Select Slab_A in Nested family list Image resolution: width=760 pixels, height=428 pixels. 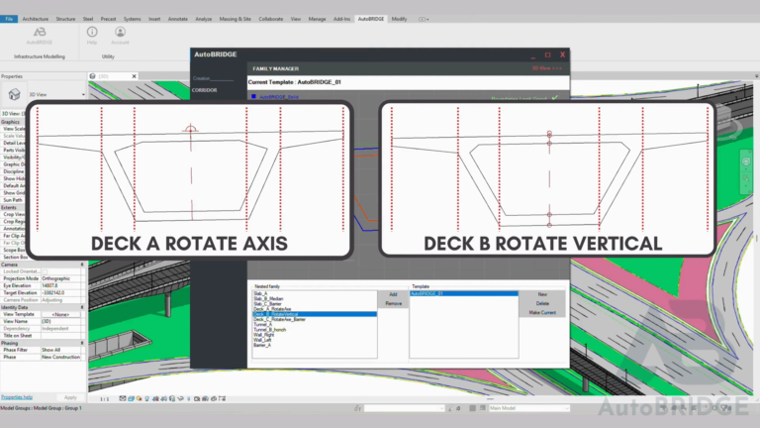(260, 293)
